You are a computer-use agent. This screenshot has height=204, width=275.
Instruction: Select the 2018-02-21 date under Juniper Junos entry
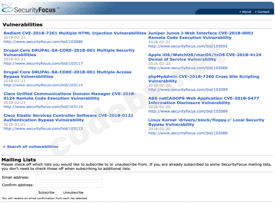pos(159,42)
